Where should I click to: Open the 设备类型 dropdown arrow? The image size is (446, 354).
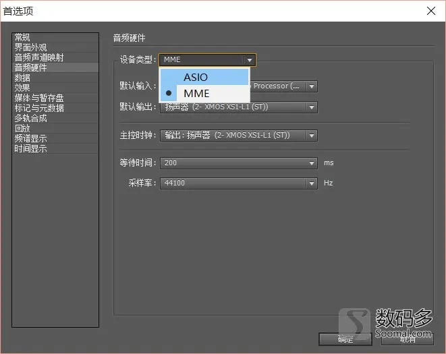[x=250, y=60]
